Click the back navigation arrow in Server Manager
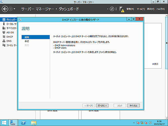The image size is (168, 126). tap(5, 9)
